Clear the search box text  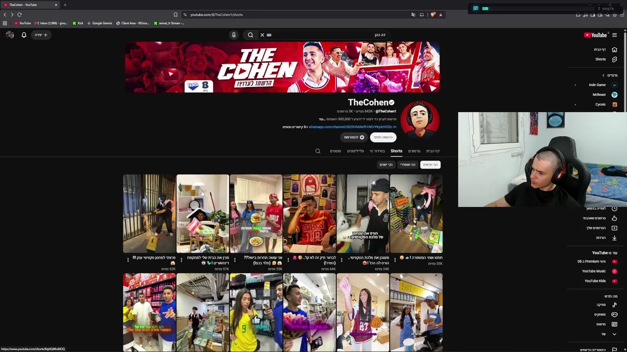262,35
